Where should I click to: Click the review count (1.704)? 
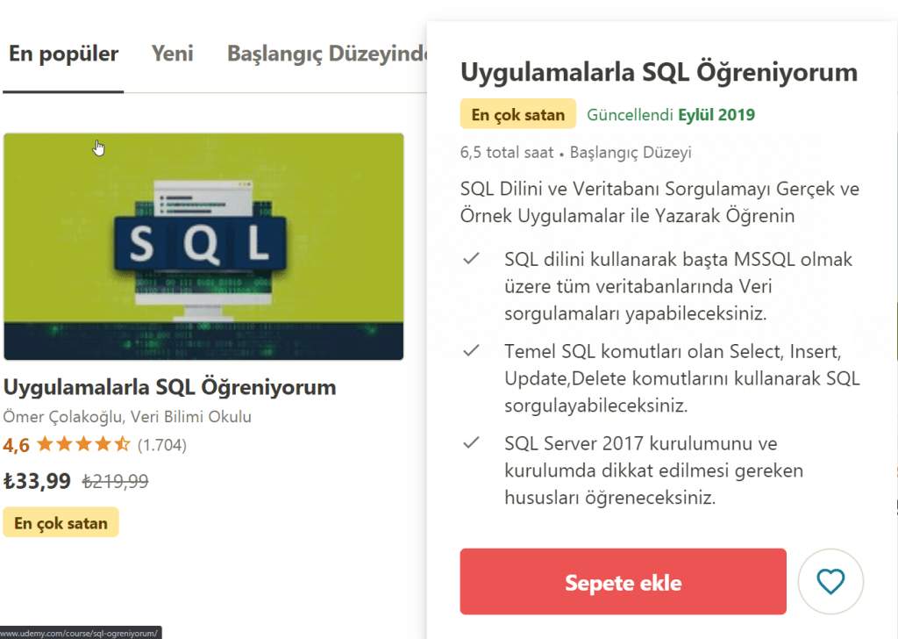pos(162,445)
